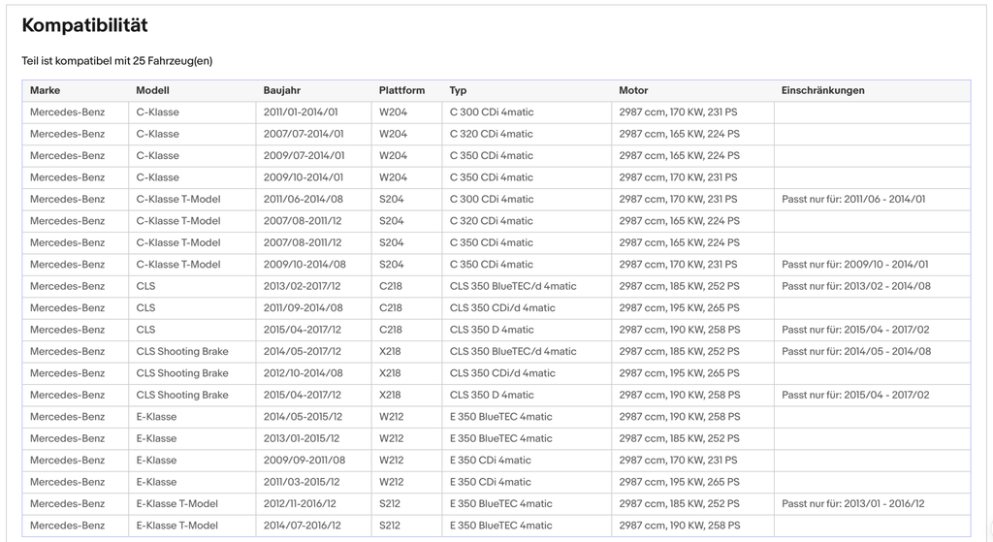Click Motor cell in the 2013/02-2017/12 row
Screen dimensions: 993x542
point(679,286)
